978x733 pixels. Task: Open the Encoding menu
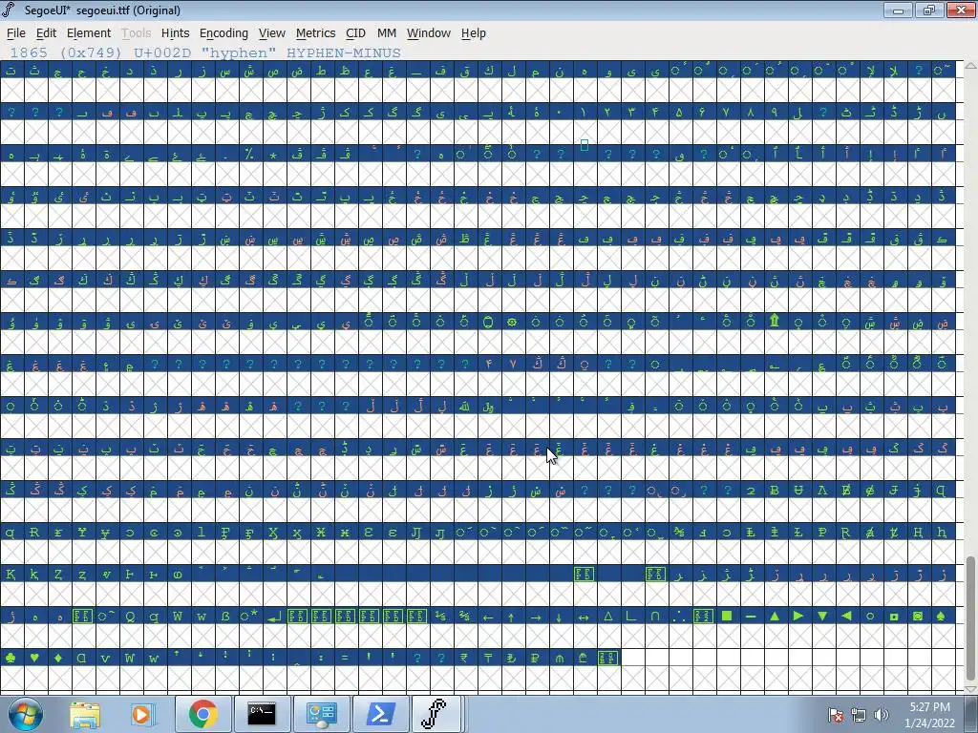tap(223, 33)
